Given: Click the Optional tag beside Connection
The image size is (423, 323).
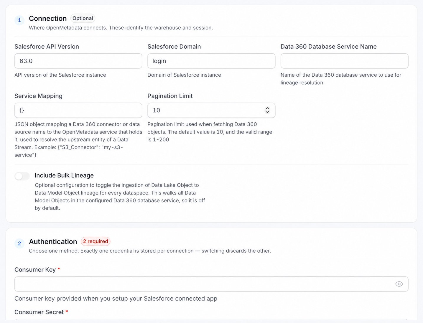Looking at the screenshot, I should pos(83,18).
